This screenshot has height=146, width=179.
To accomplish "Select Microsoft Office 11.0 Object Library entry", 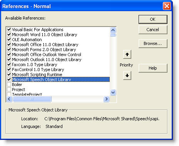I will pyautogui.click(x=45, y=45).
